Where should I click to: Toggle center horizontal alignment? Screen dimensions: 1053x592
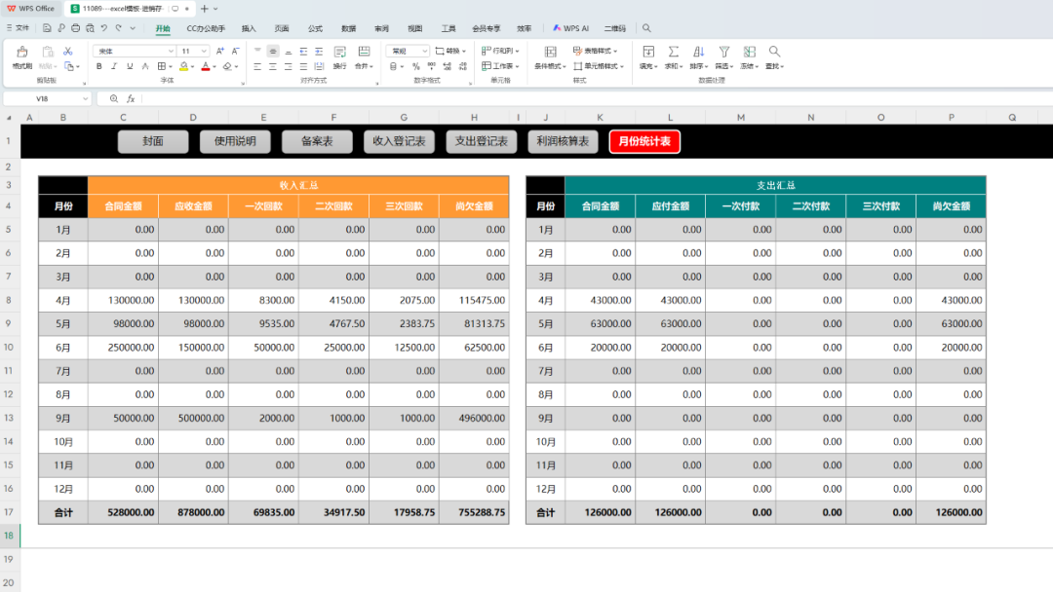coord(273,66)
